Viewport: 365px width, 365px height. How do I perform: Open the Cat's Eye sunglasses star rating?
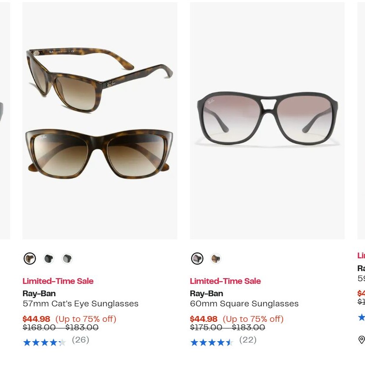(x=44, y=342)
